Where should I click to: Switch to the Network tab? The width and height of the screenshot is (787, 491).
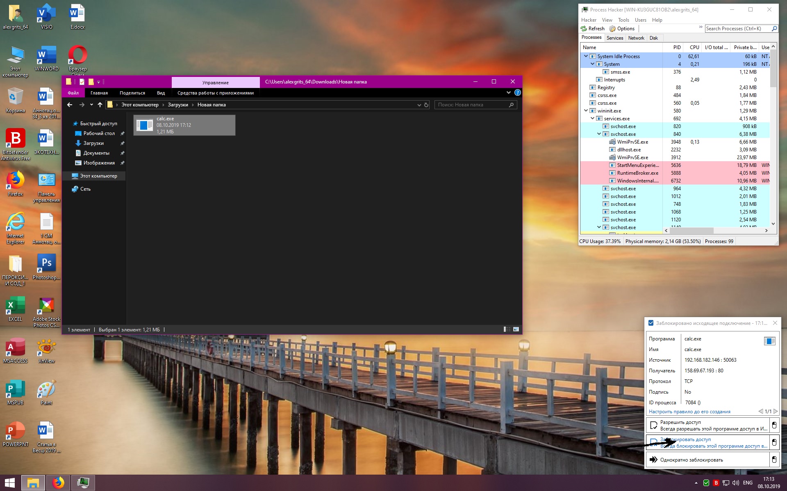pos(636,38)
